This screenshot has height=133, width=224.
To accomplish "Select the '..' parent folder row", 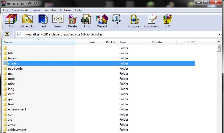I will pyautogui.click(x=99, y=48).
